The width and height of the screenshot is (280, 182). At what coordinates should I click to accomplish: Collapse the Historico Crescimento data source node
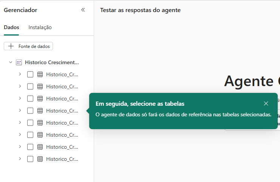(x=11, y=62)
